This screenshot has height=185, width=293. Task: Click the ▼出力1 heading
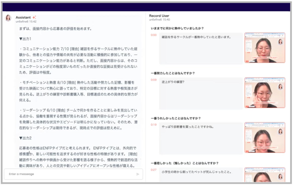[25, 39]
